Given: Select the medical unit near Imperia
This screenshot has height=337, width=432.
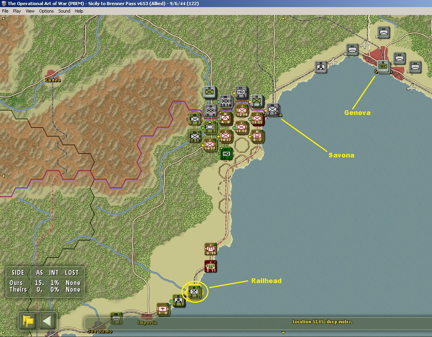Looking at the screenshot, I should (x=162, y=309).
